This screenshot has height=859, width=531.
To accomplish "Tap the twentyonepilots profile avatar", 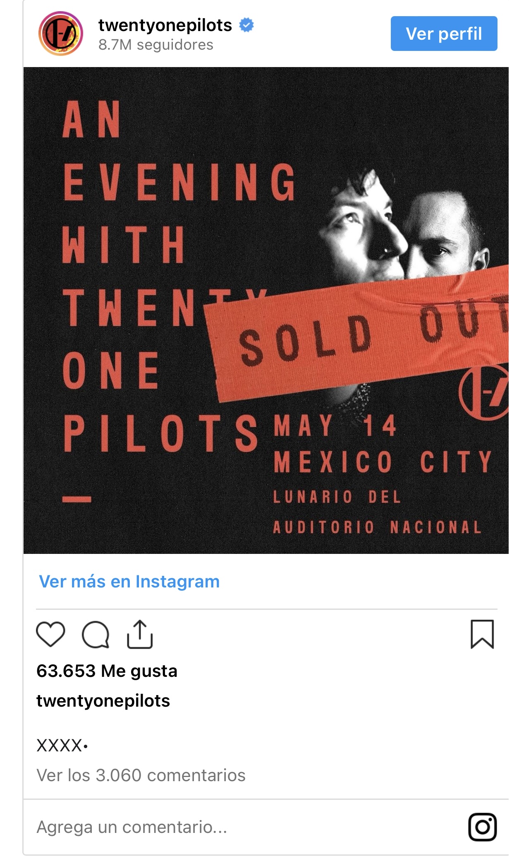I will pyautogui.click(x=61, y=34).
